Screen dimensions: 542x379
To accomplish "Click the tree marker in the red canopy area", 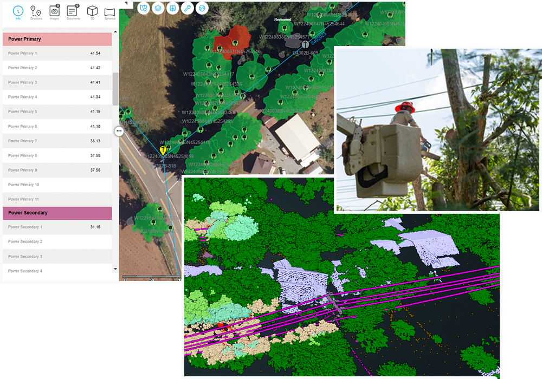I will [236, 42].
